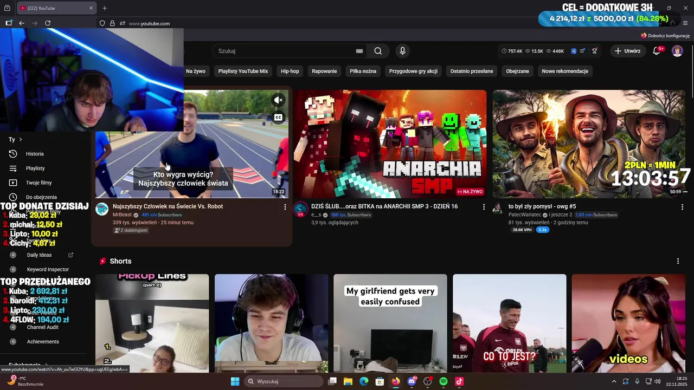Click the site padlock icon

[x=112, y=23]
